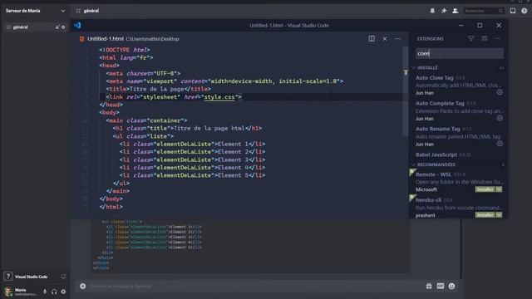The width and height of the screenshot is (532, 299).
Task: Open Discord user settings gear
Action: coord(63,292)
